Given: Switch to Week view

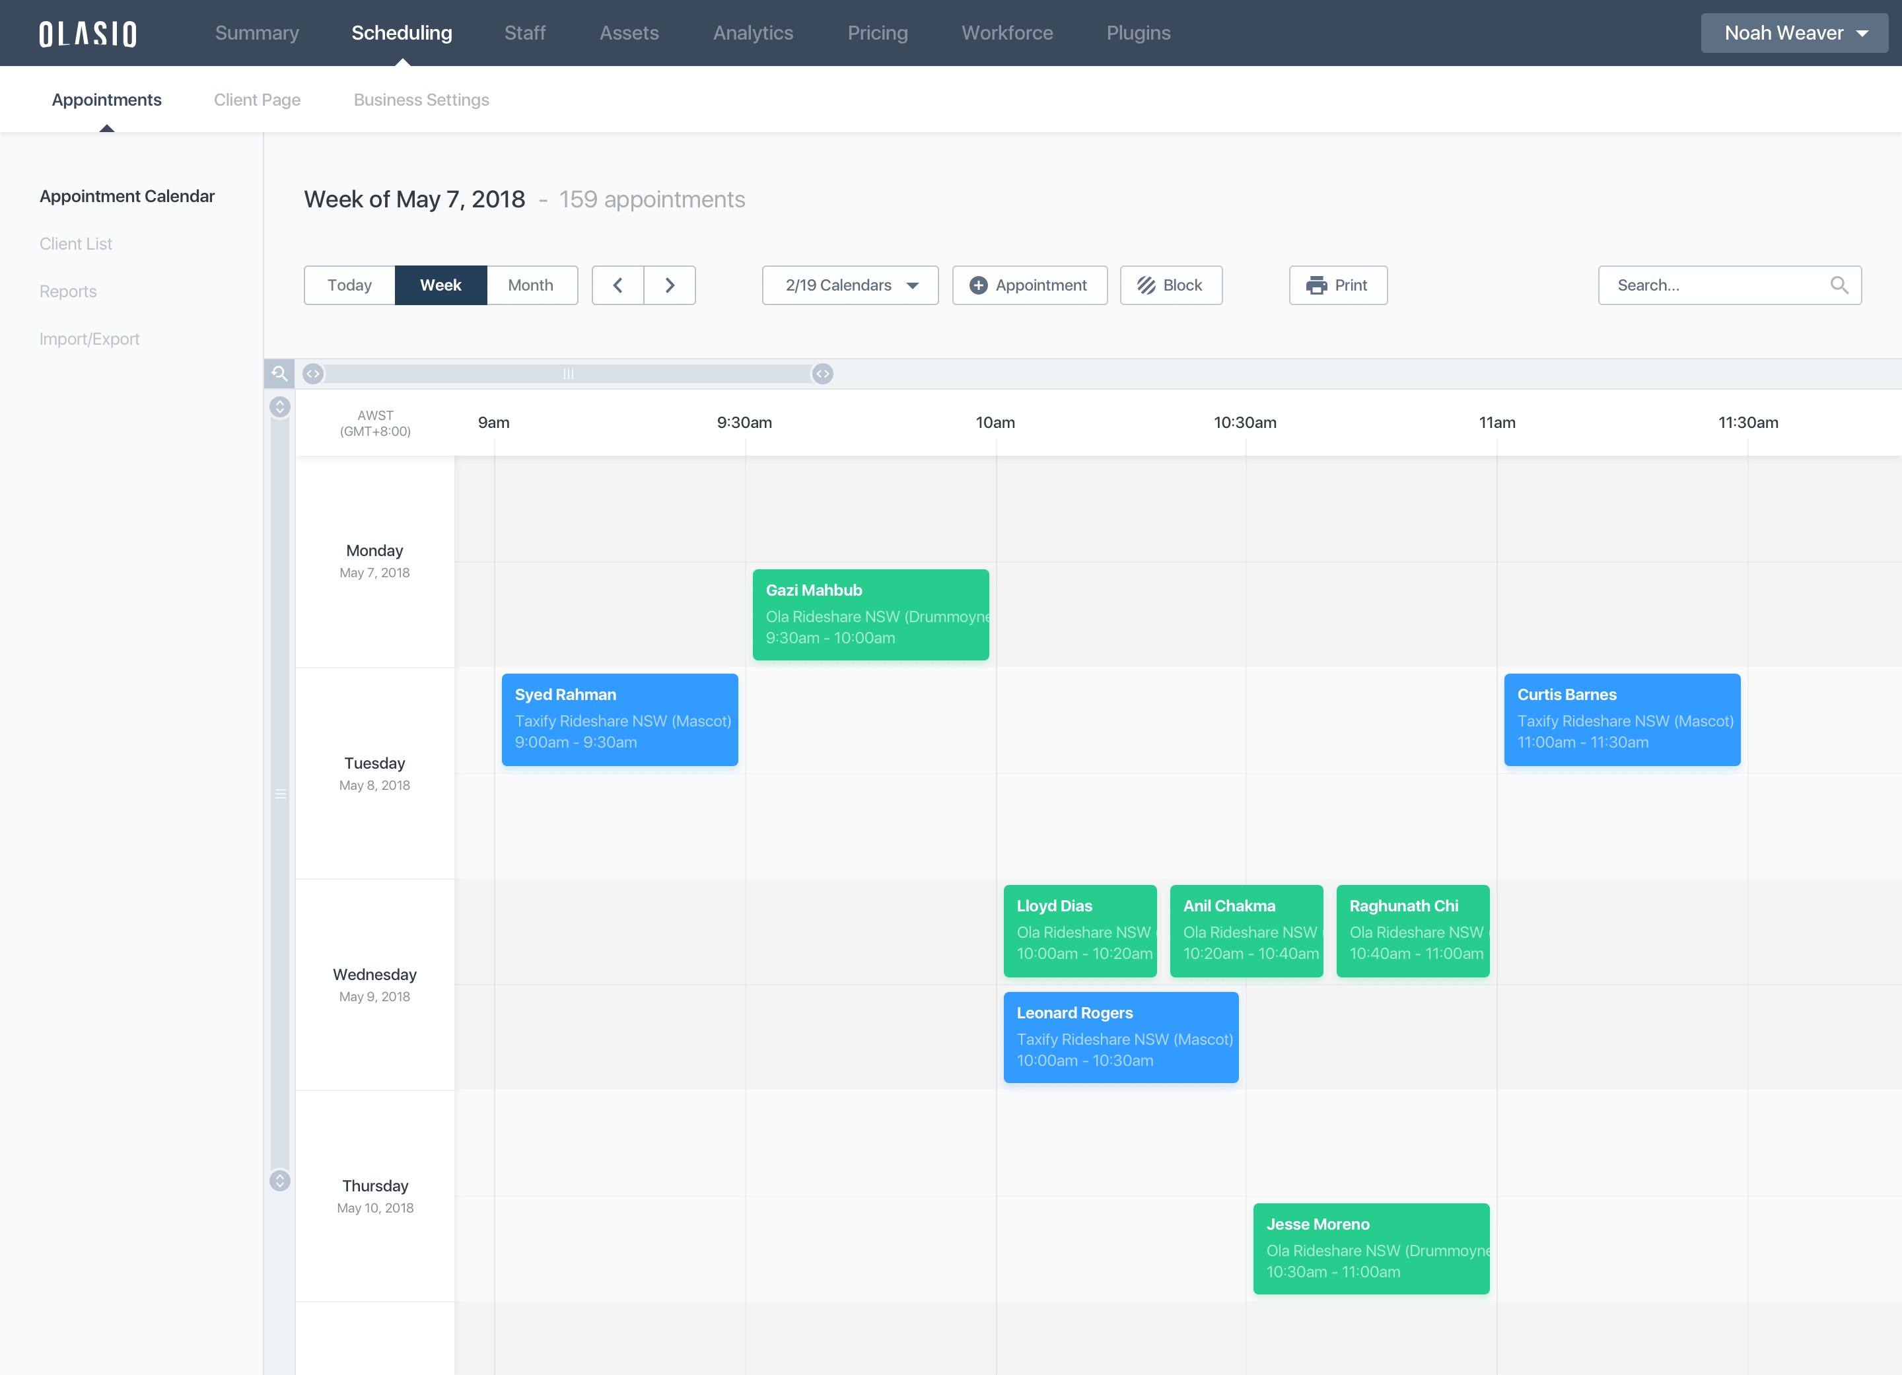Looking at the screenshot, I should (x=440, y=285).
